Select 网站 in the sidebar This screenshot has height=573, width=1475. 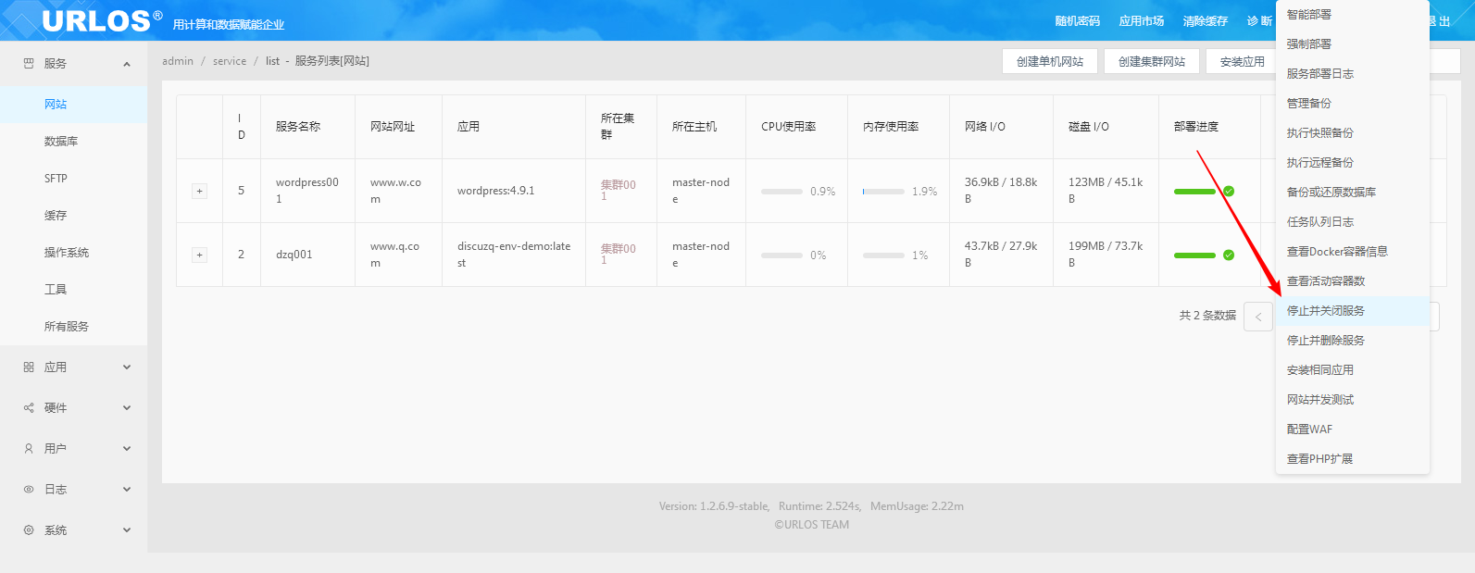point(73,105)
